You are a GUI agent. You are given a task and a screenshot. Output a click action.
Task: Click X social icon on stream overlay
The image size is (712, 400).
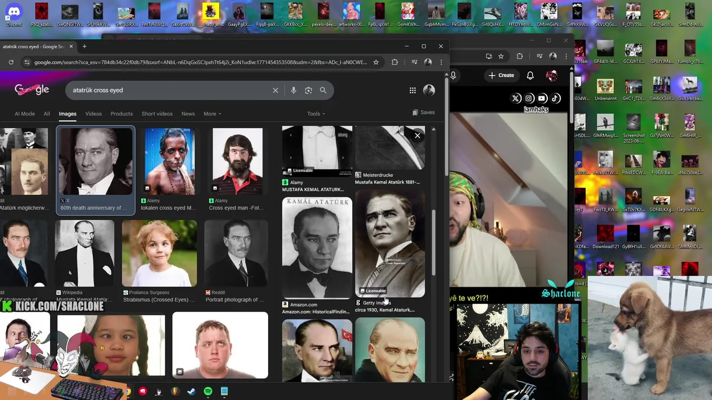tap(516, 98)
